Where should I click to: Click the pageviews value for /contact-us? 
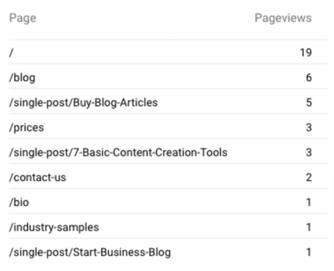[309, 178]
